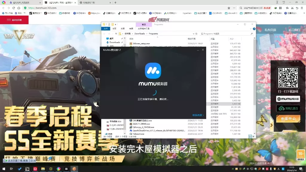Click the QR code for game download
This screenshot has height=172, width=306.
(x=288, y=78)
